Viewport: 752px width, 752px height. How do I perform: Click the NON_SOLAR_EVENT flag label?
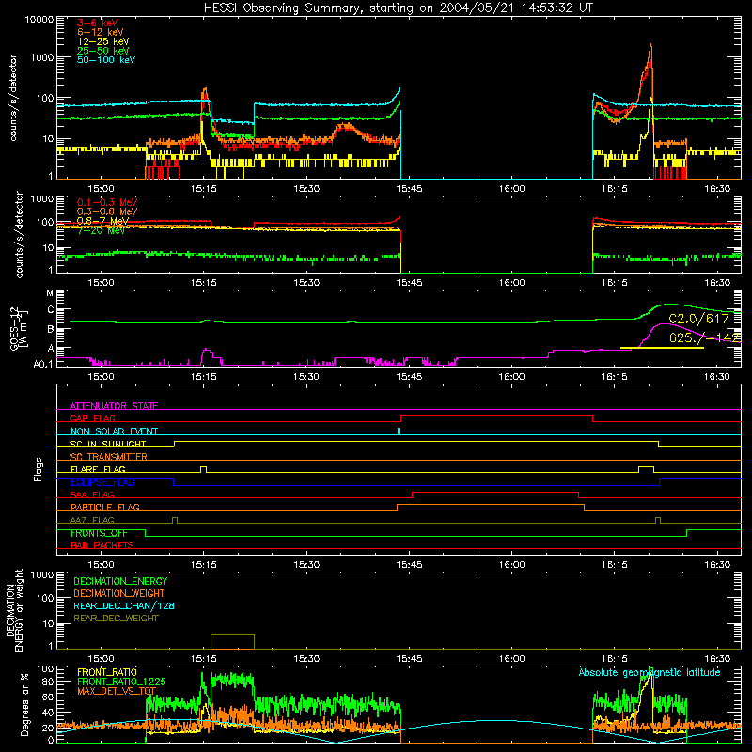coord(114,431)
